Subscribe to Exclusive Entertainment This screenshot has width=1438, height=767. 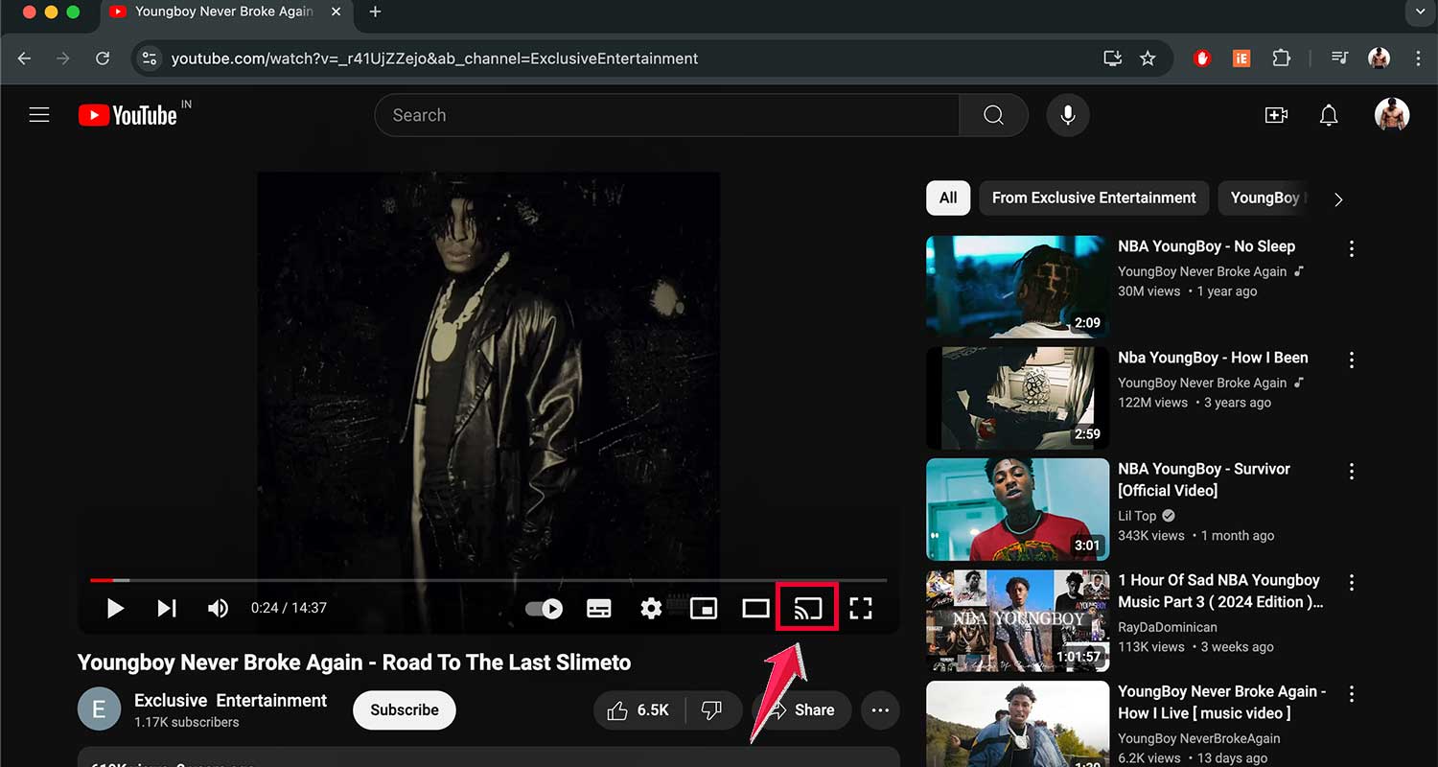pyautogui.click(x=404, y=709)
